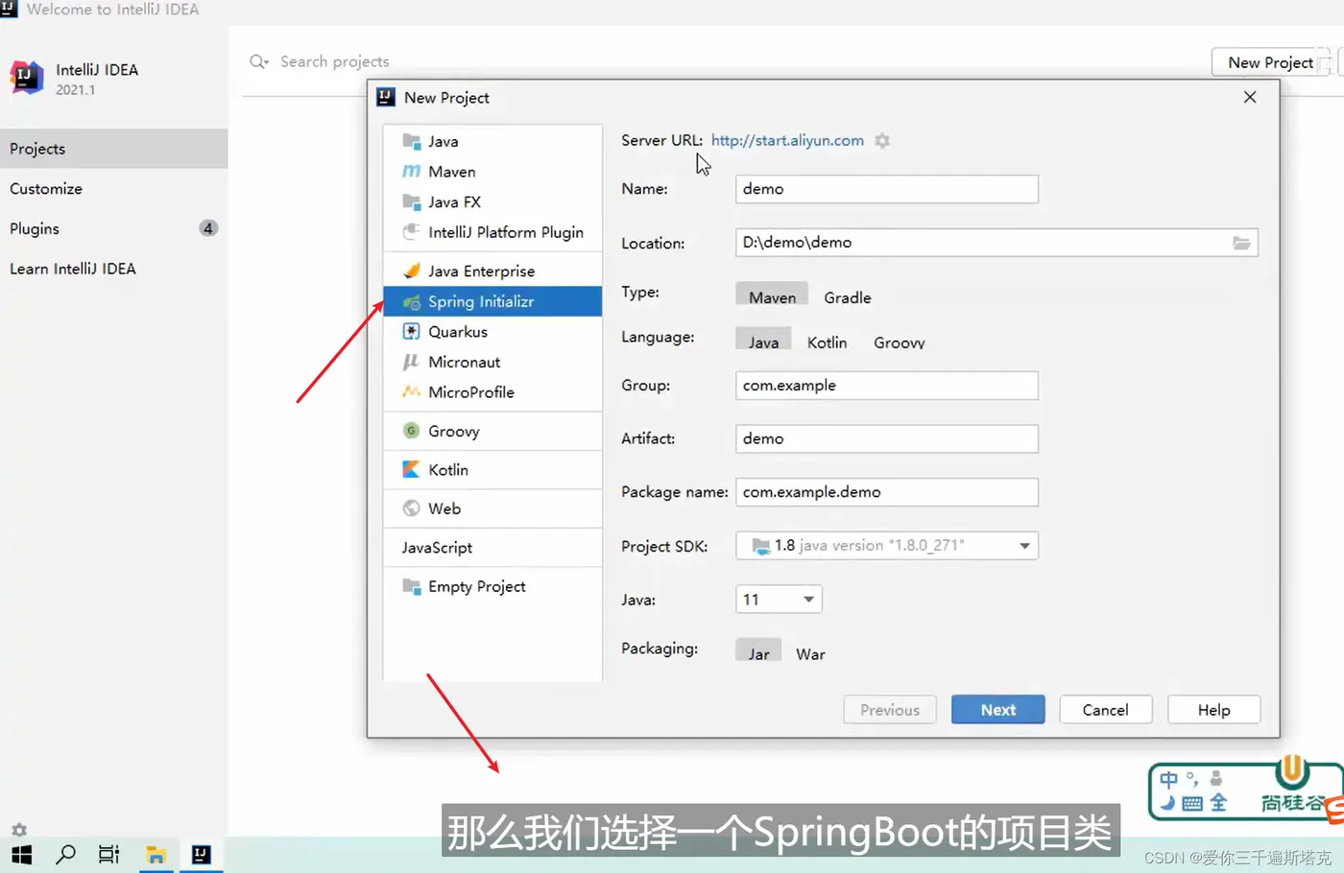Image resolution: width=1344 pixels, height=873 pixels.
Task: Click the Web globe icon
Action: click(x=412, y=508)
